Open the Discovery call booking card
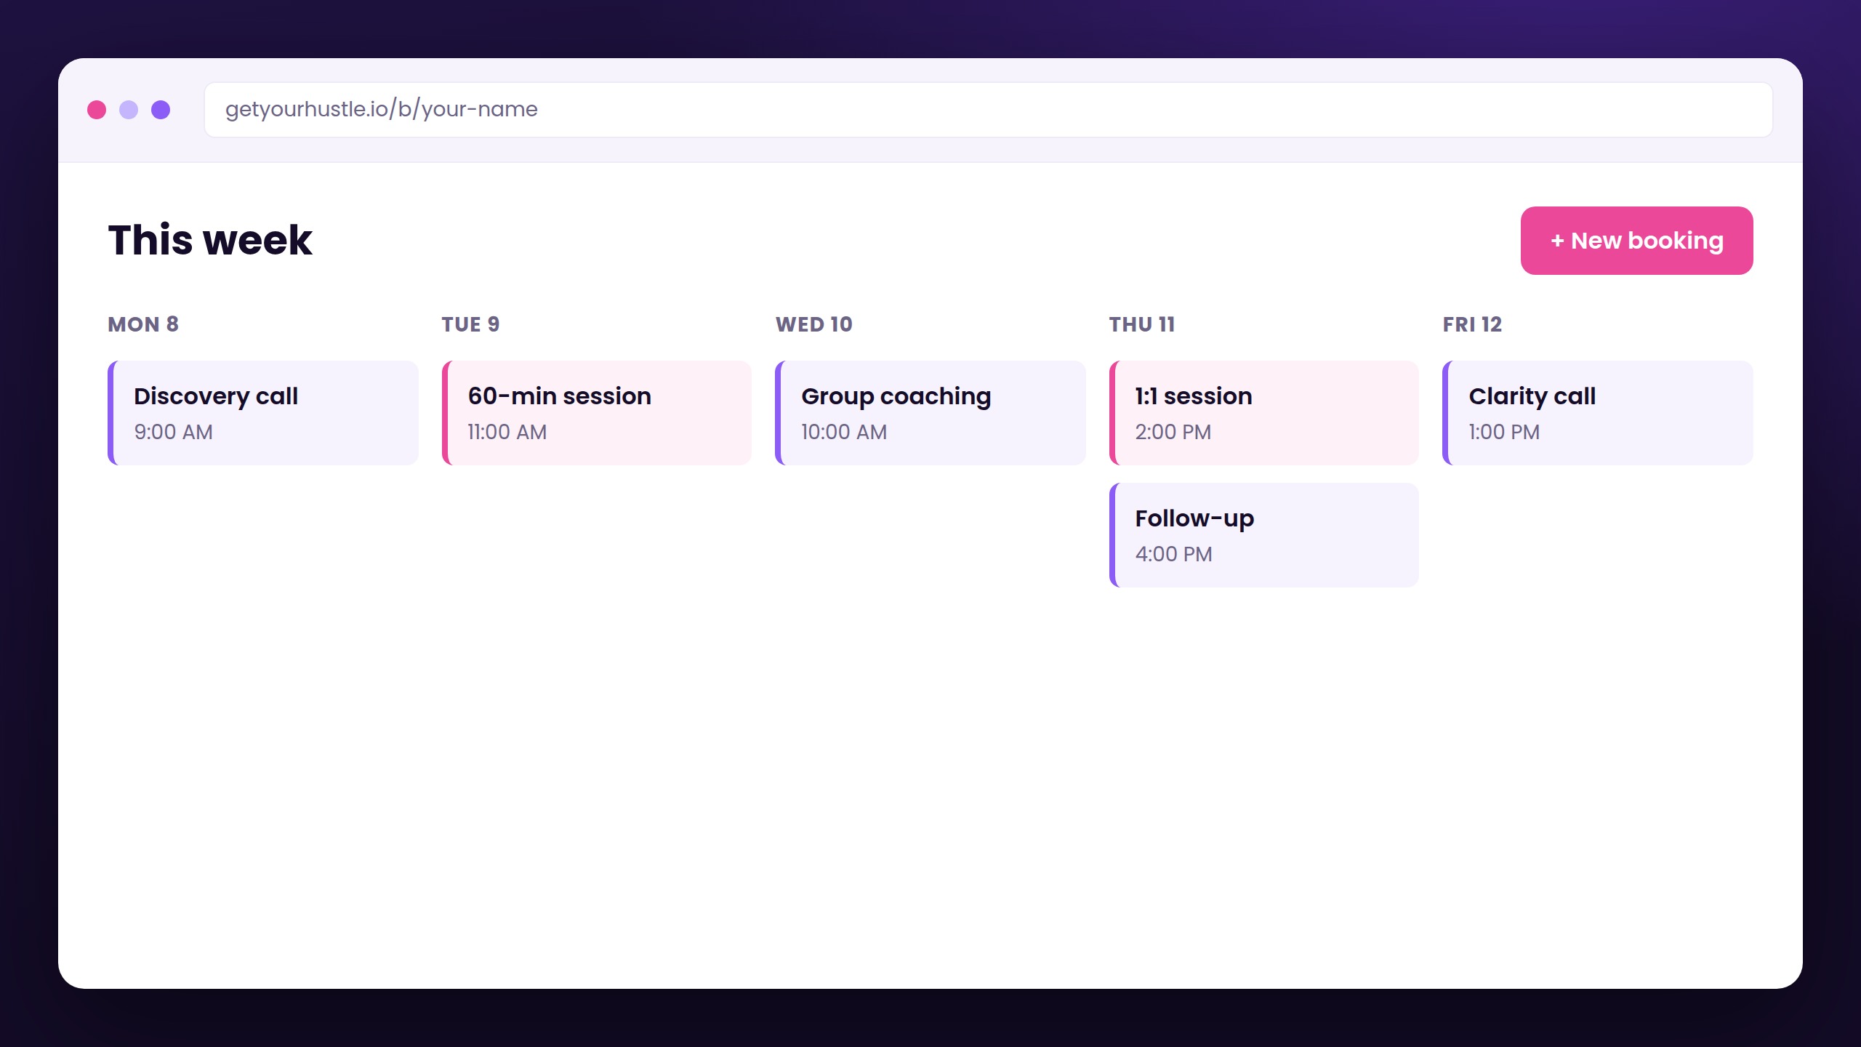The image size is (1861, 1047). pos(263,413)
